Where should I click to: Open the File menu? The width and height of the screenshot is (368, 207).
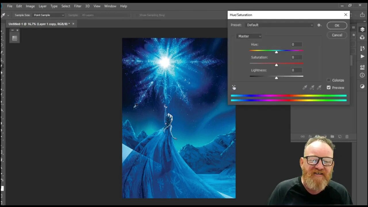coord(10,6)
